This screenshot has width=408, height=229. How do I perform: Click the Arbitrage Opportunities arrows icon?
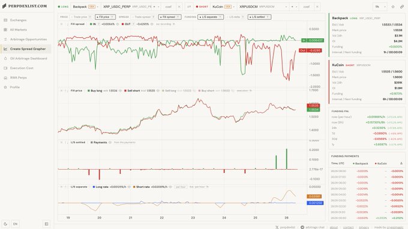pos(5,39)
